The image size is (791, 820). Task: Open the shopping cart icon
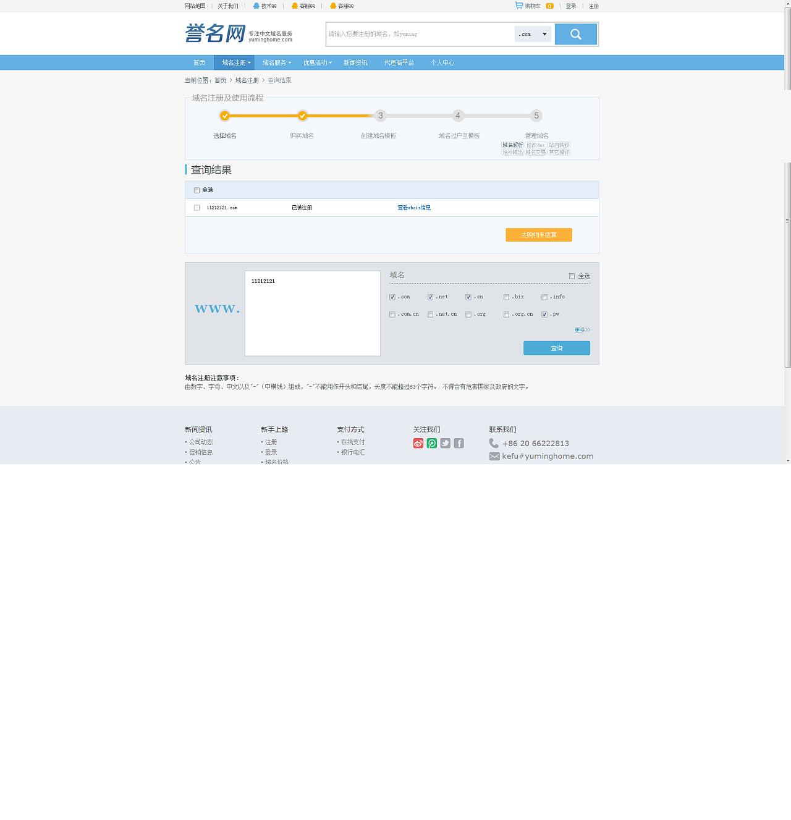pos(519,6)
